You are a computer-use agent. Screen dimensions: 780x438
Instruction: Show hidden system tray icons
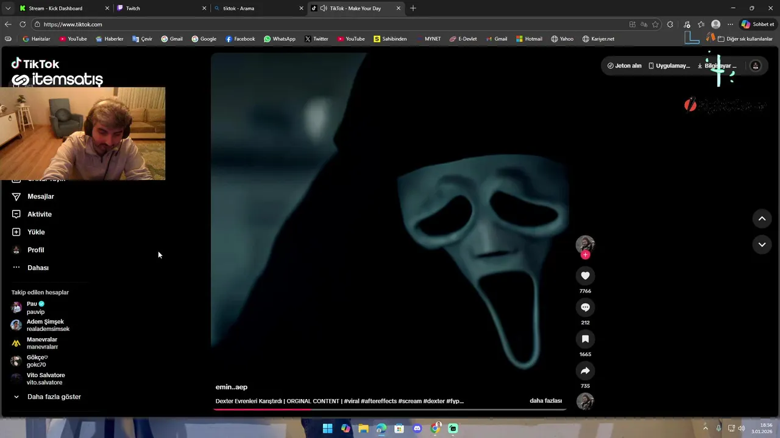point(706,428)
